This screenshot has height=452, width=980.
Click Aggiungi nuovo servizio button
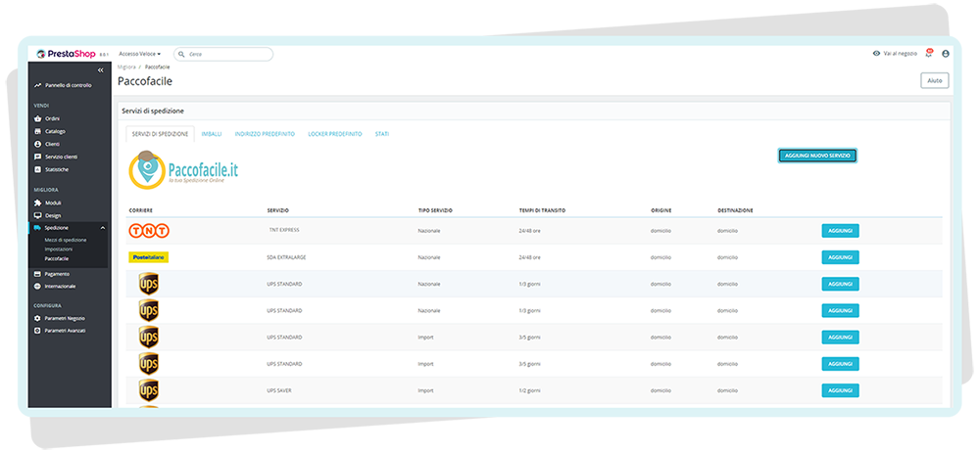[817, 156]
